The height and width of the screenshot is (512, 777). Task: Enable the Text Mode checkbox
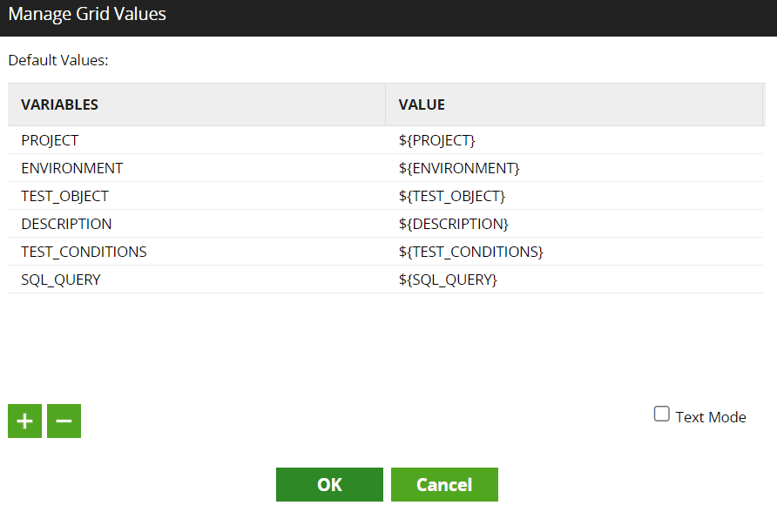661,414
